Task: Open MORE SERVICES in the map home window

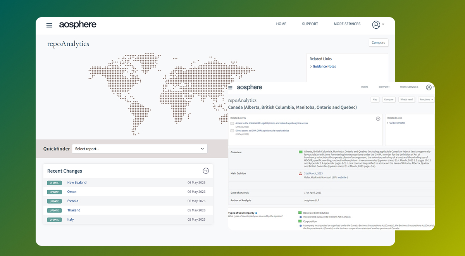Action: coord(347,24)
